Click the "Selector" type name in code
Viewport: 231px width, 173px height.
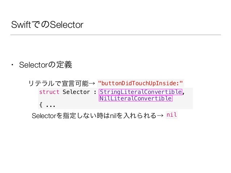(76, 92)
